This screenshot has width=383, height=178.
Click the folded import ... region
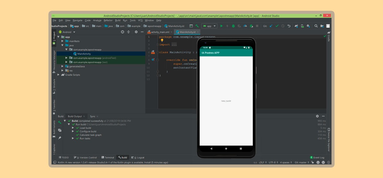coord(174,44)
